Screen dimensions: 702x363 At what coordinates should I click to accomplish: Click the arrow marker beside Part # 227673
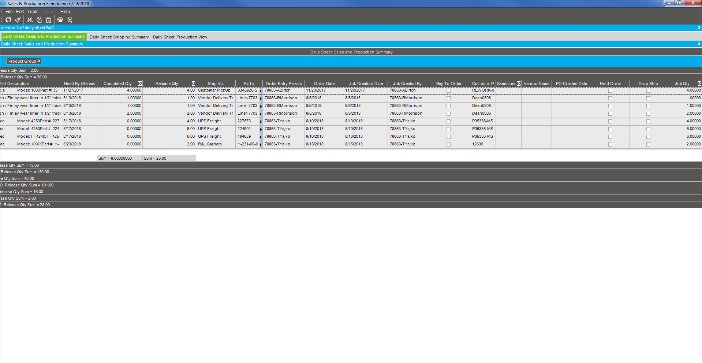point(261,121)
